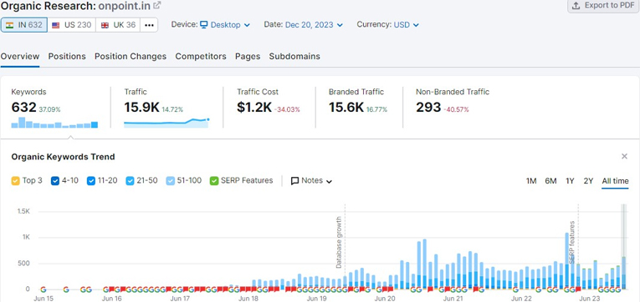The width and height of the screenshot is (640, 302).
Task: Click the Non-Branded Traffic 293 value
Action: tap(428, 108)
